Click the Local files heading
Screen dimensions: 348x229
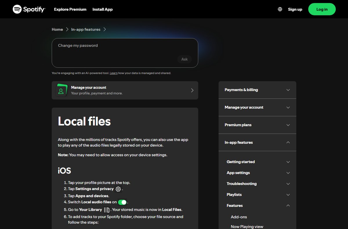click(84, 121)
